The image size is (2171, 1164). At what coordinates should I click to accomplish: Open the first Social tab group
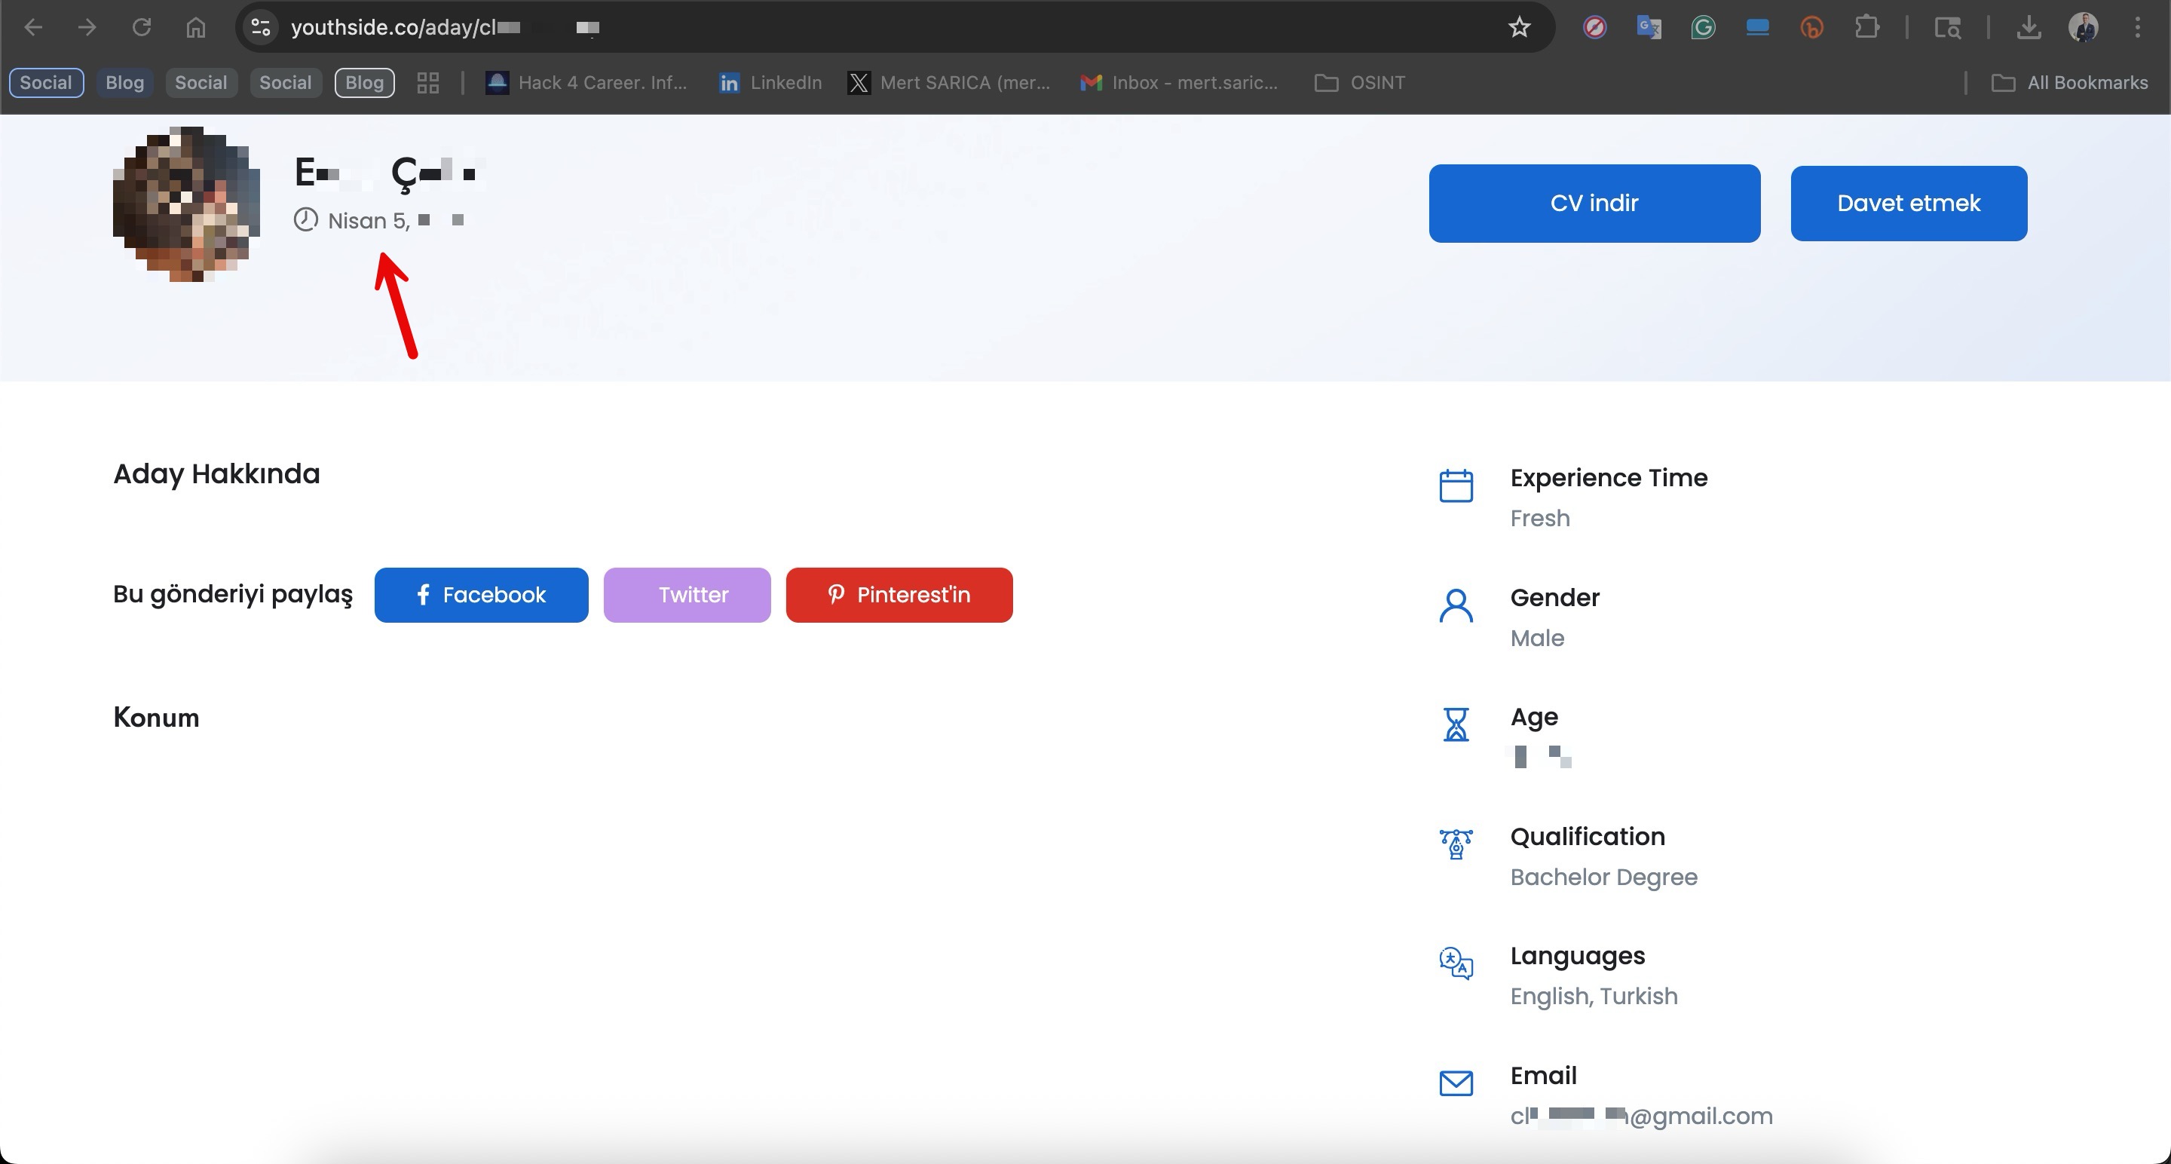click(46, 83)
